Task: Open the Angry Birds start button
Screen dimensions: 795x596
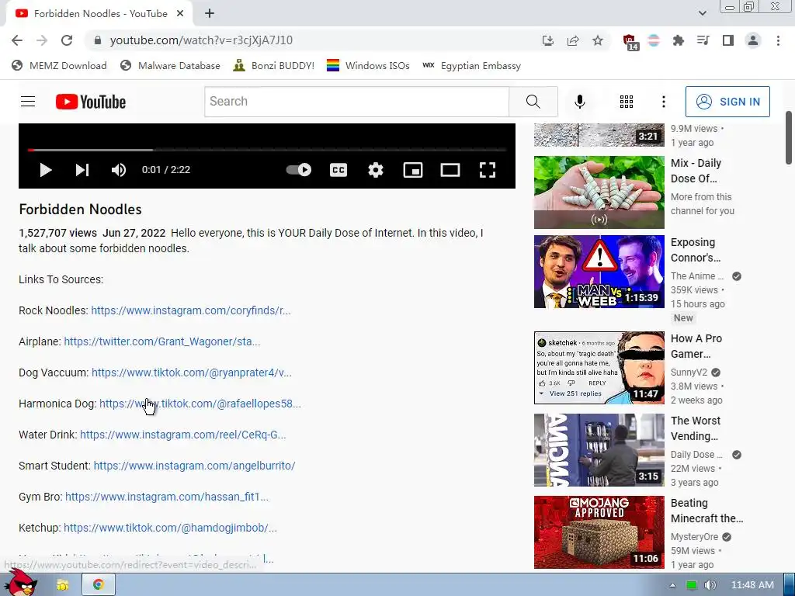Action: [x=20, y=583]
